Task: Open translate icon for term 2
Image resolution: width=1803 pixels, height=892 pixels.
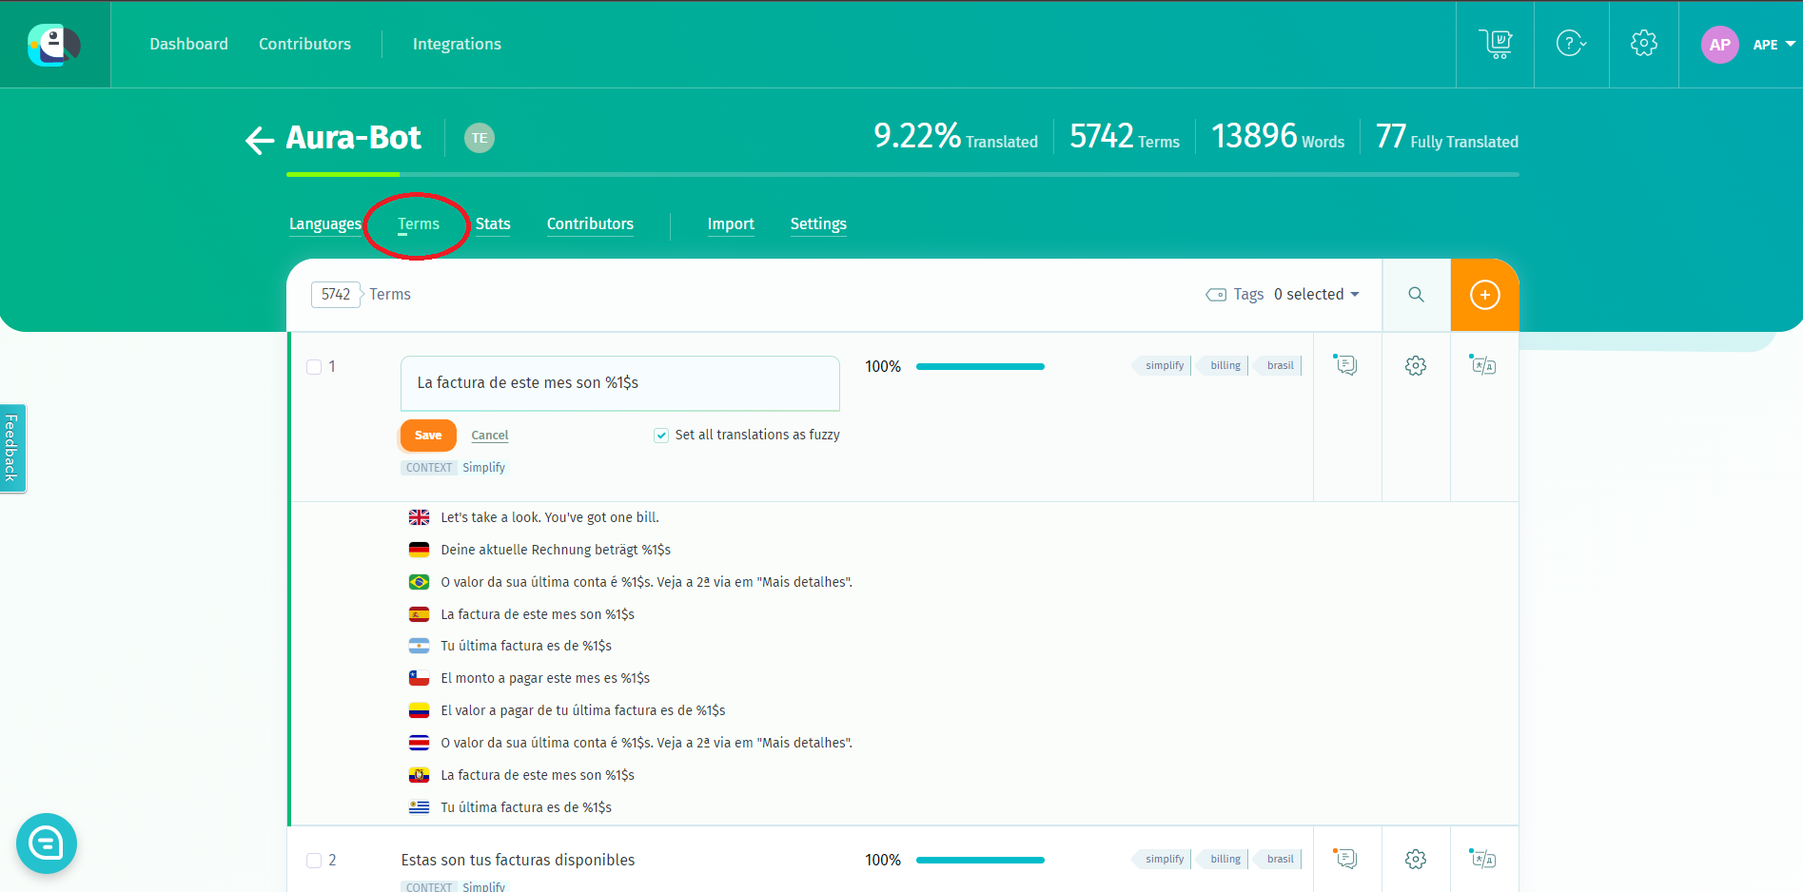Action: 1483,859
